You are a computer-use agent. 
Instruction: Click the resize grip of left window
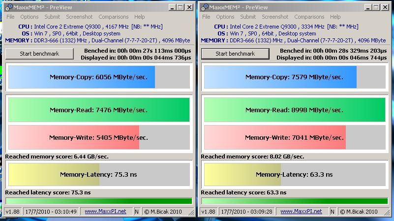pyautogui.click(x=192, y=213)
